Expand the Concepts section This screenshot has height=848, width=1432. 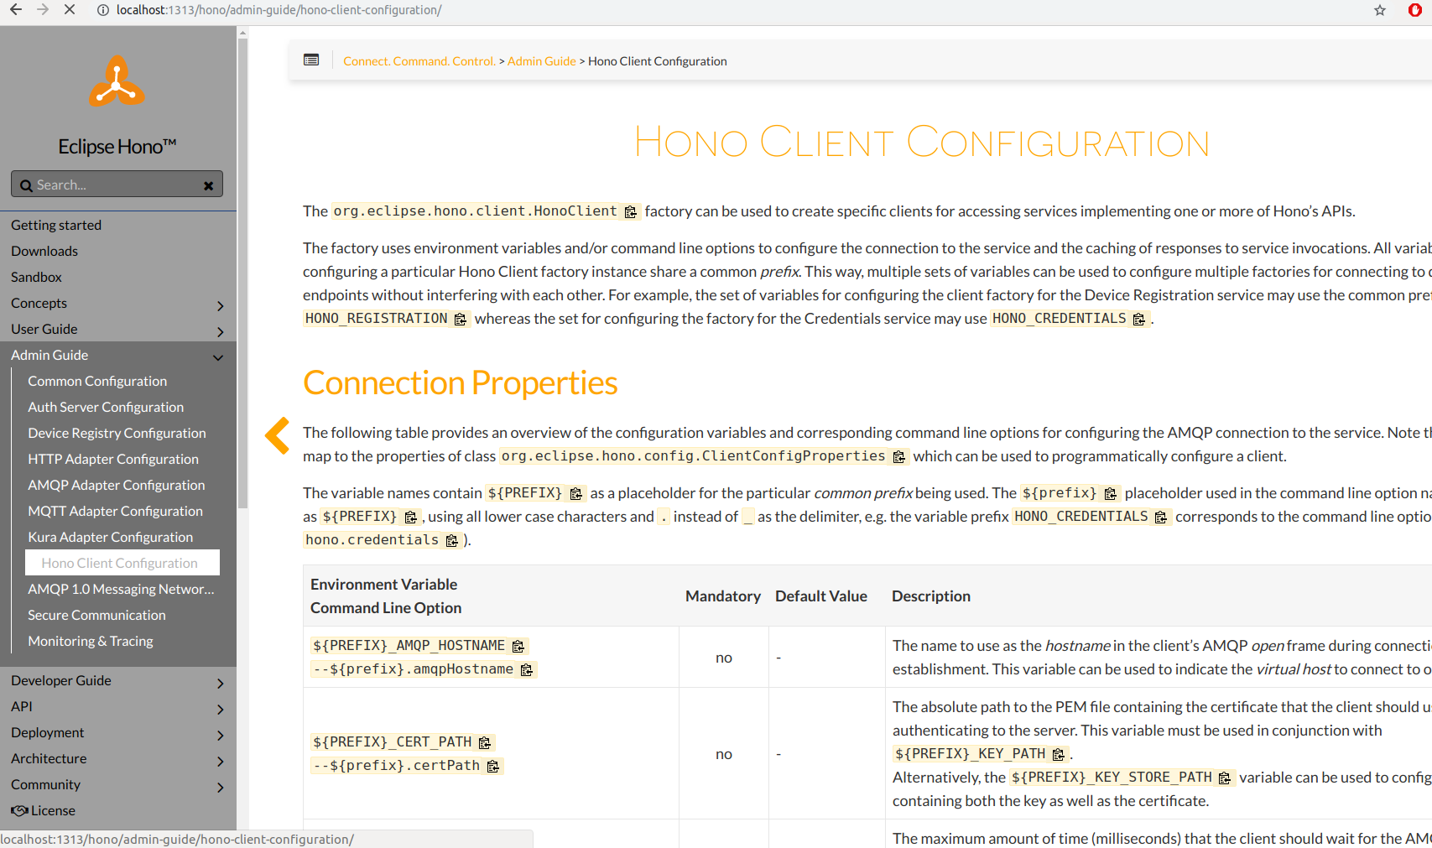[220, 305]
